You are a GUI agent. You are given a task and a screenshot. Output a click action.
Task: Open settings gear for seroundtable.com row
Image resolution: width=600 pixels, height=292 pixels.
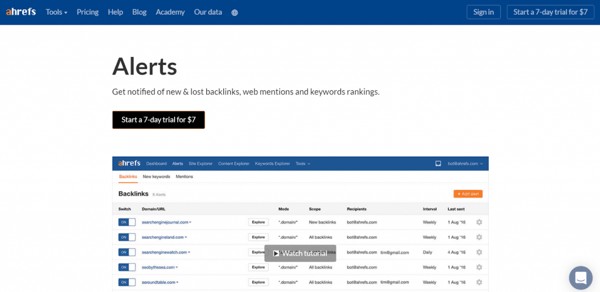pos(479,282)
